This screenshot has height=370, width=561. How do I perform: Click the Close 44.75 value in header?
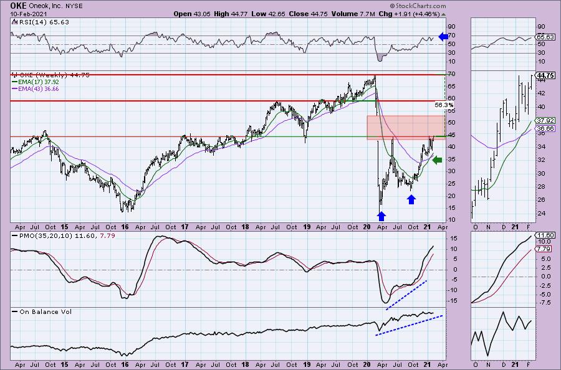[308, 14]
